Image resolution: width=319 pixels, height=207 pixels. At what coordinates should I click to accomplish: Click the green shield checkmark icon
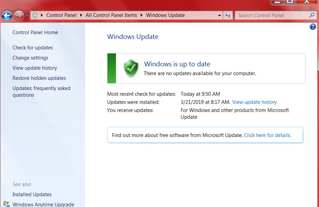coord(131,68)
